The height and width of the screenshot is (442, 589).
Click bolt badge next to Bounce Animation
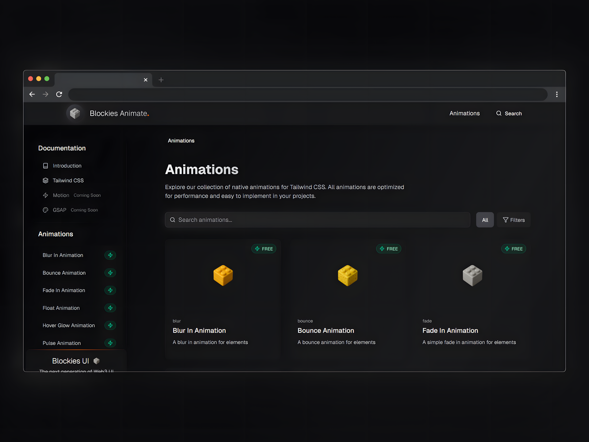(x=110, y=273)
